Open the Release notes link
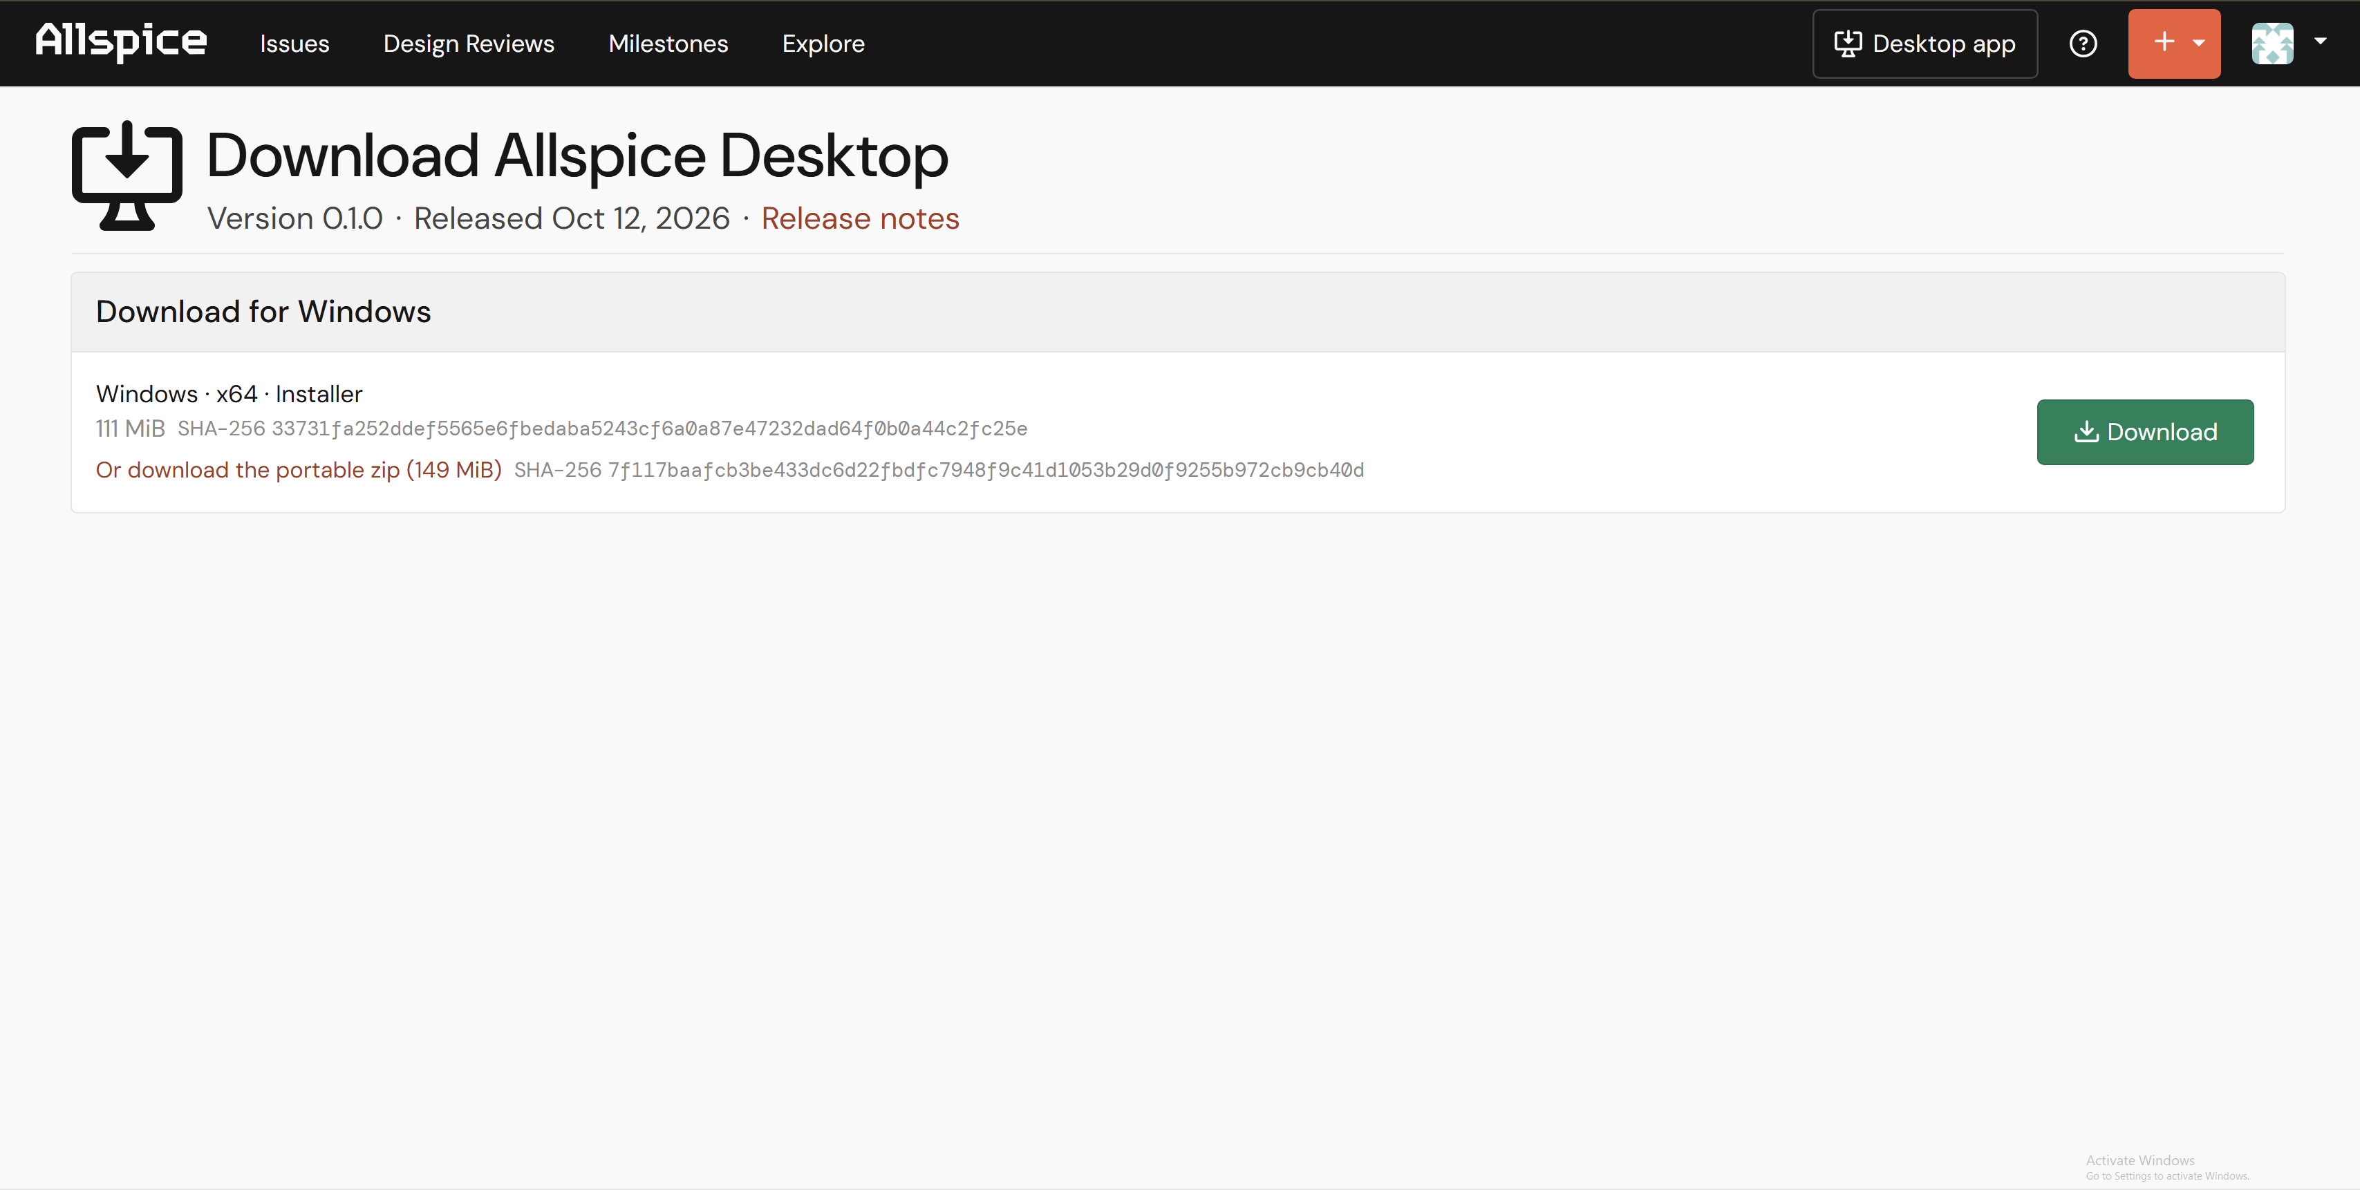The width and height of the screenshot is (2360, 1190). tap(860, 218)
